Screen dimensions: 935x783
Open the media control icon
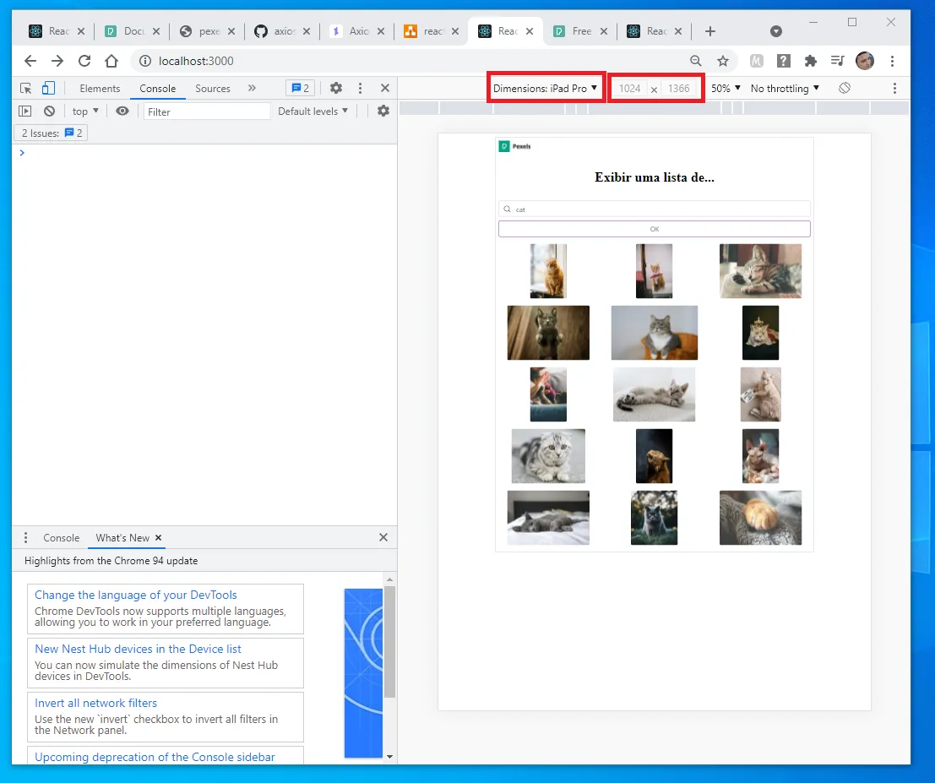[838, 61]
